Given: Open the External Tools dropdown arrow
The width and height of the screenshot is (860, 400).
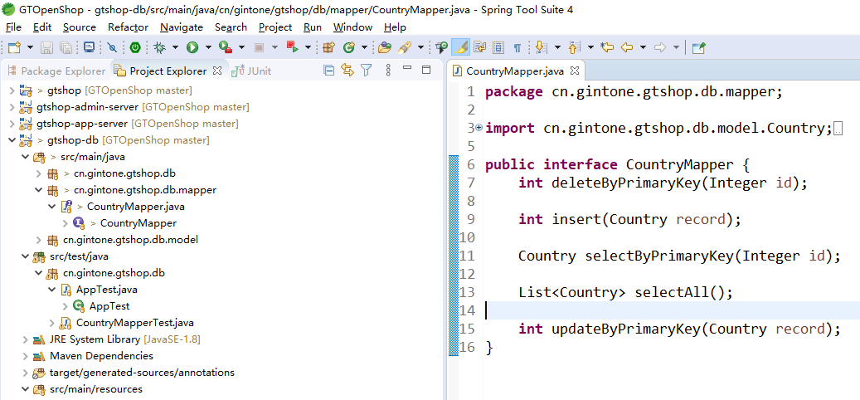Looking at the screenshot, I should pyautogui.click(x=241, y=48).
